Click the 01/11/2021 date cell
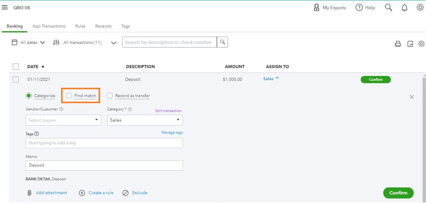This screenshot has width=426, height=203. tap(38, 80)
